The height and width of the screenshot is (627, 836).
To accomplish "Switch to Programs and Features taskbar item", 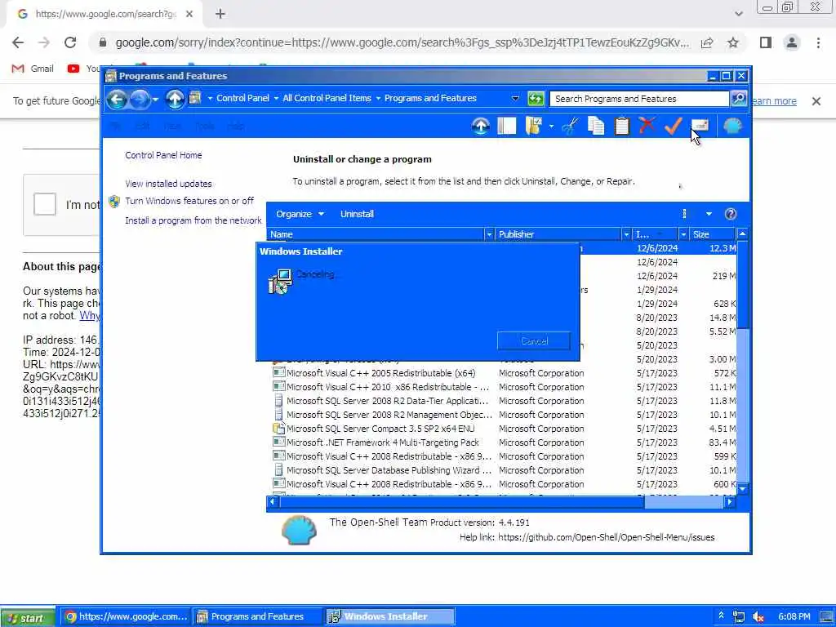I will pos(256,616).
